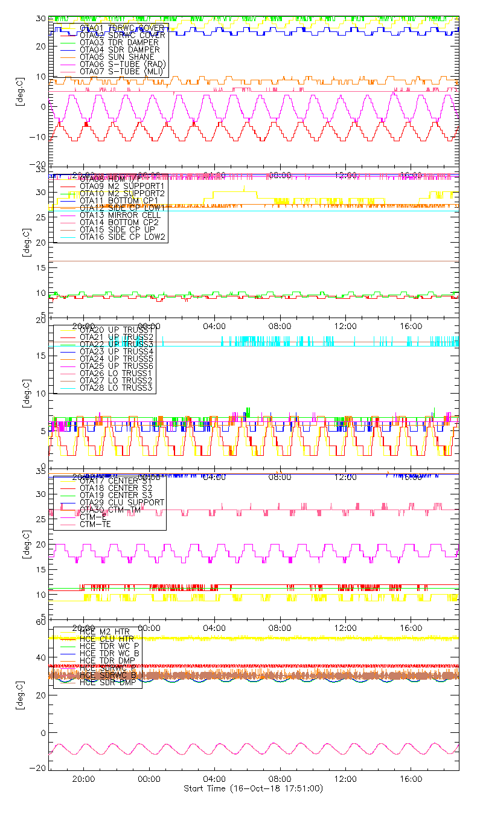Image resolution: width=483 pixels, height=815 pixels.
Task: Select OTA28 LO TRUSS3 in the legend
Action: (x=117, y=388)
